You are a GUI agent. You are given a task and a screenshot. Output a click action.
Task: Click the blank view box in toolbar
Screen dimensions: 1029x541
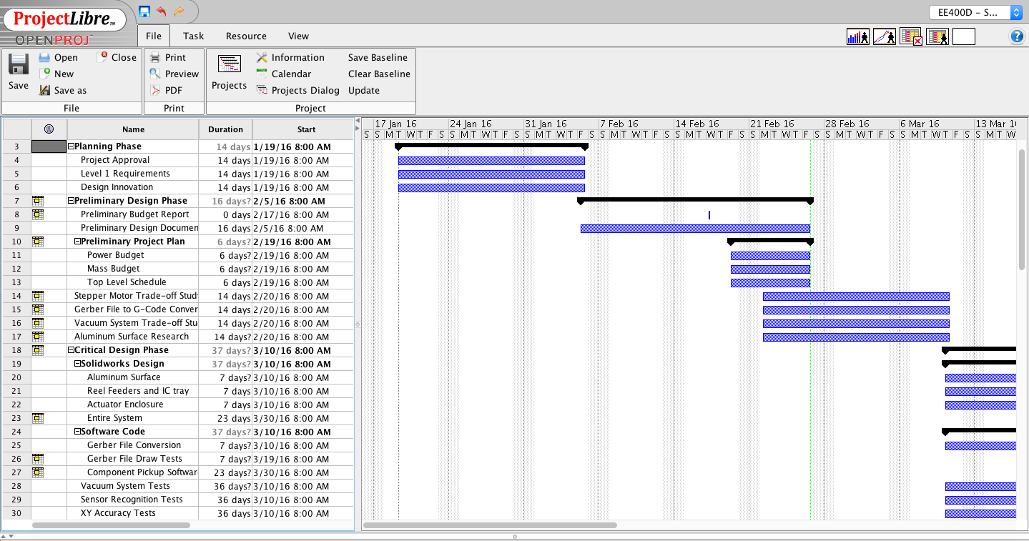[x=963, y=36]
